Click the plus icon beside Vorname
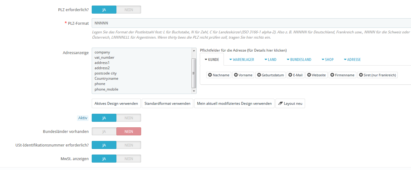This screenshot has height=170, width=411. pos(236,75)
